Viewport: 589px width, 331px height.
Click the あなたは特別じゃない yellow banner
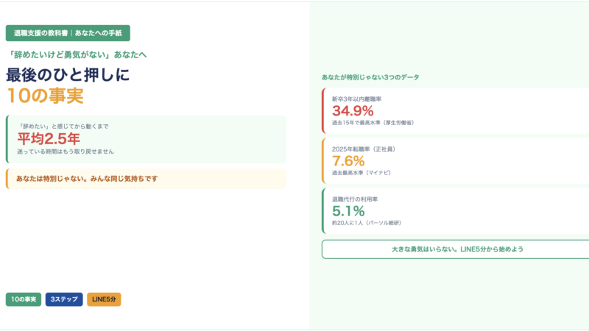coord(146,179)
